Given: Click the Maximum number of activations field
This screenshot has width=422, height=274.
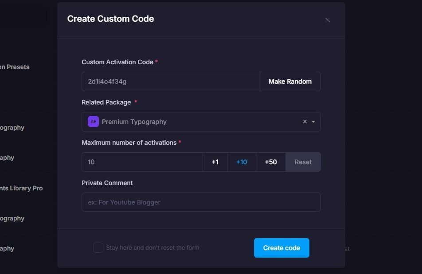Looking at the screenshot, I should (142, 162).
